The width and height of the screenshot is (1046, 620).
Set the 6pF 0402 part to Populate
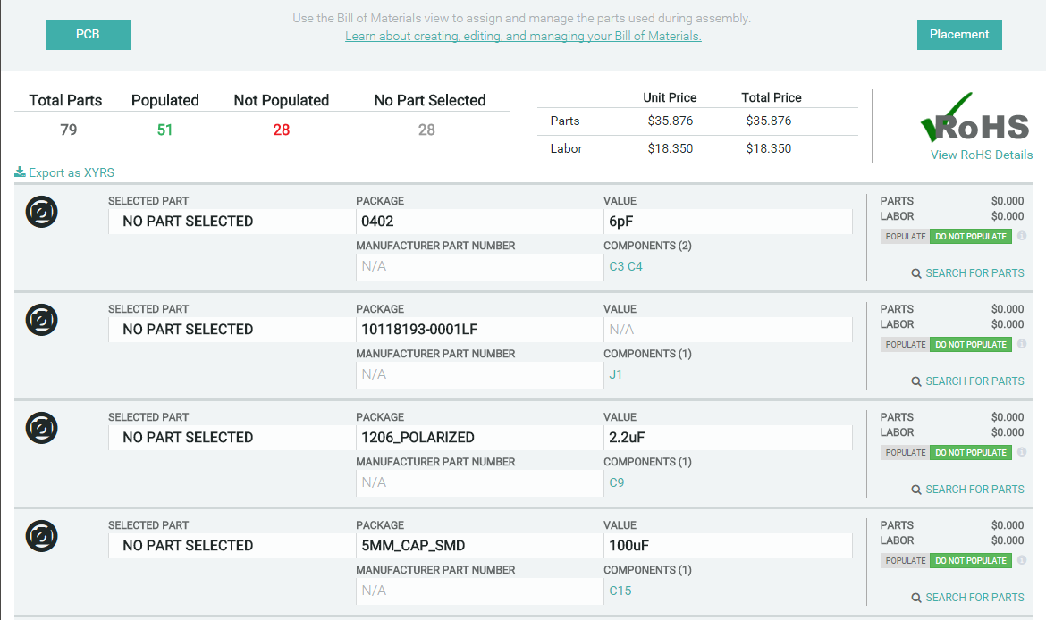pyautogui.click(x=905, y=237)
